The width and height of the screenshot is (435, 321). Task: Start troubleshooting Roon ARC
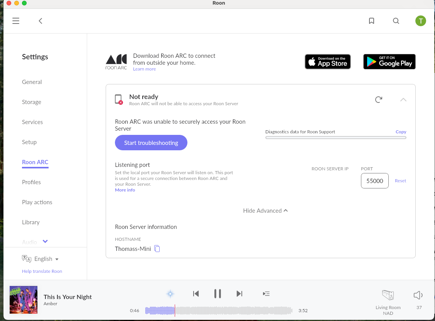[x=151, y=143]
